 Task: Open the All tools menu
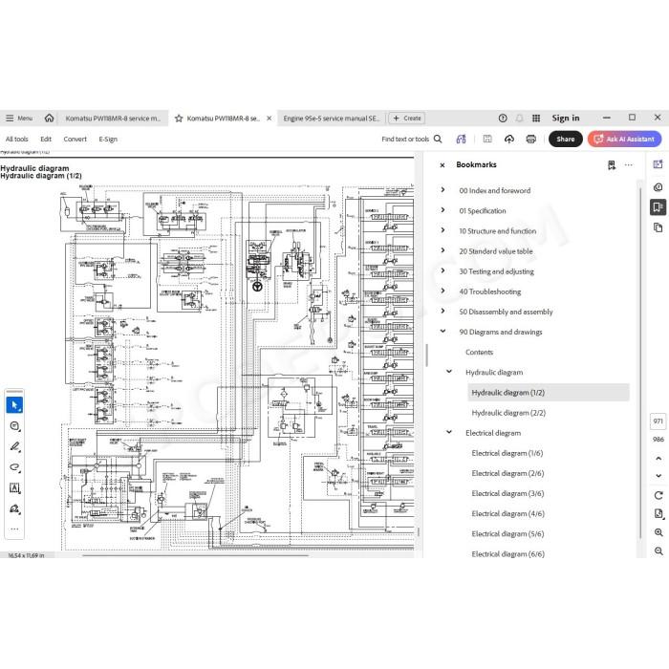coord(16,140)
